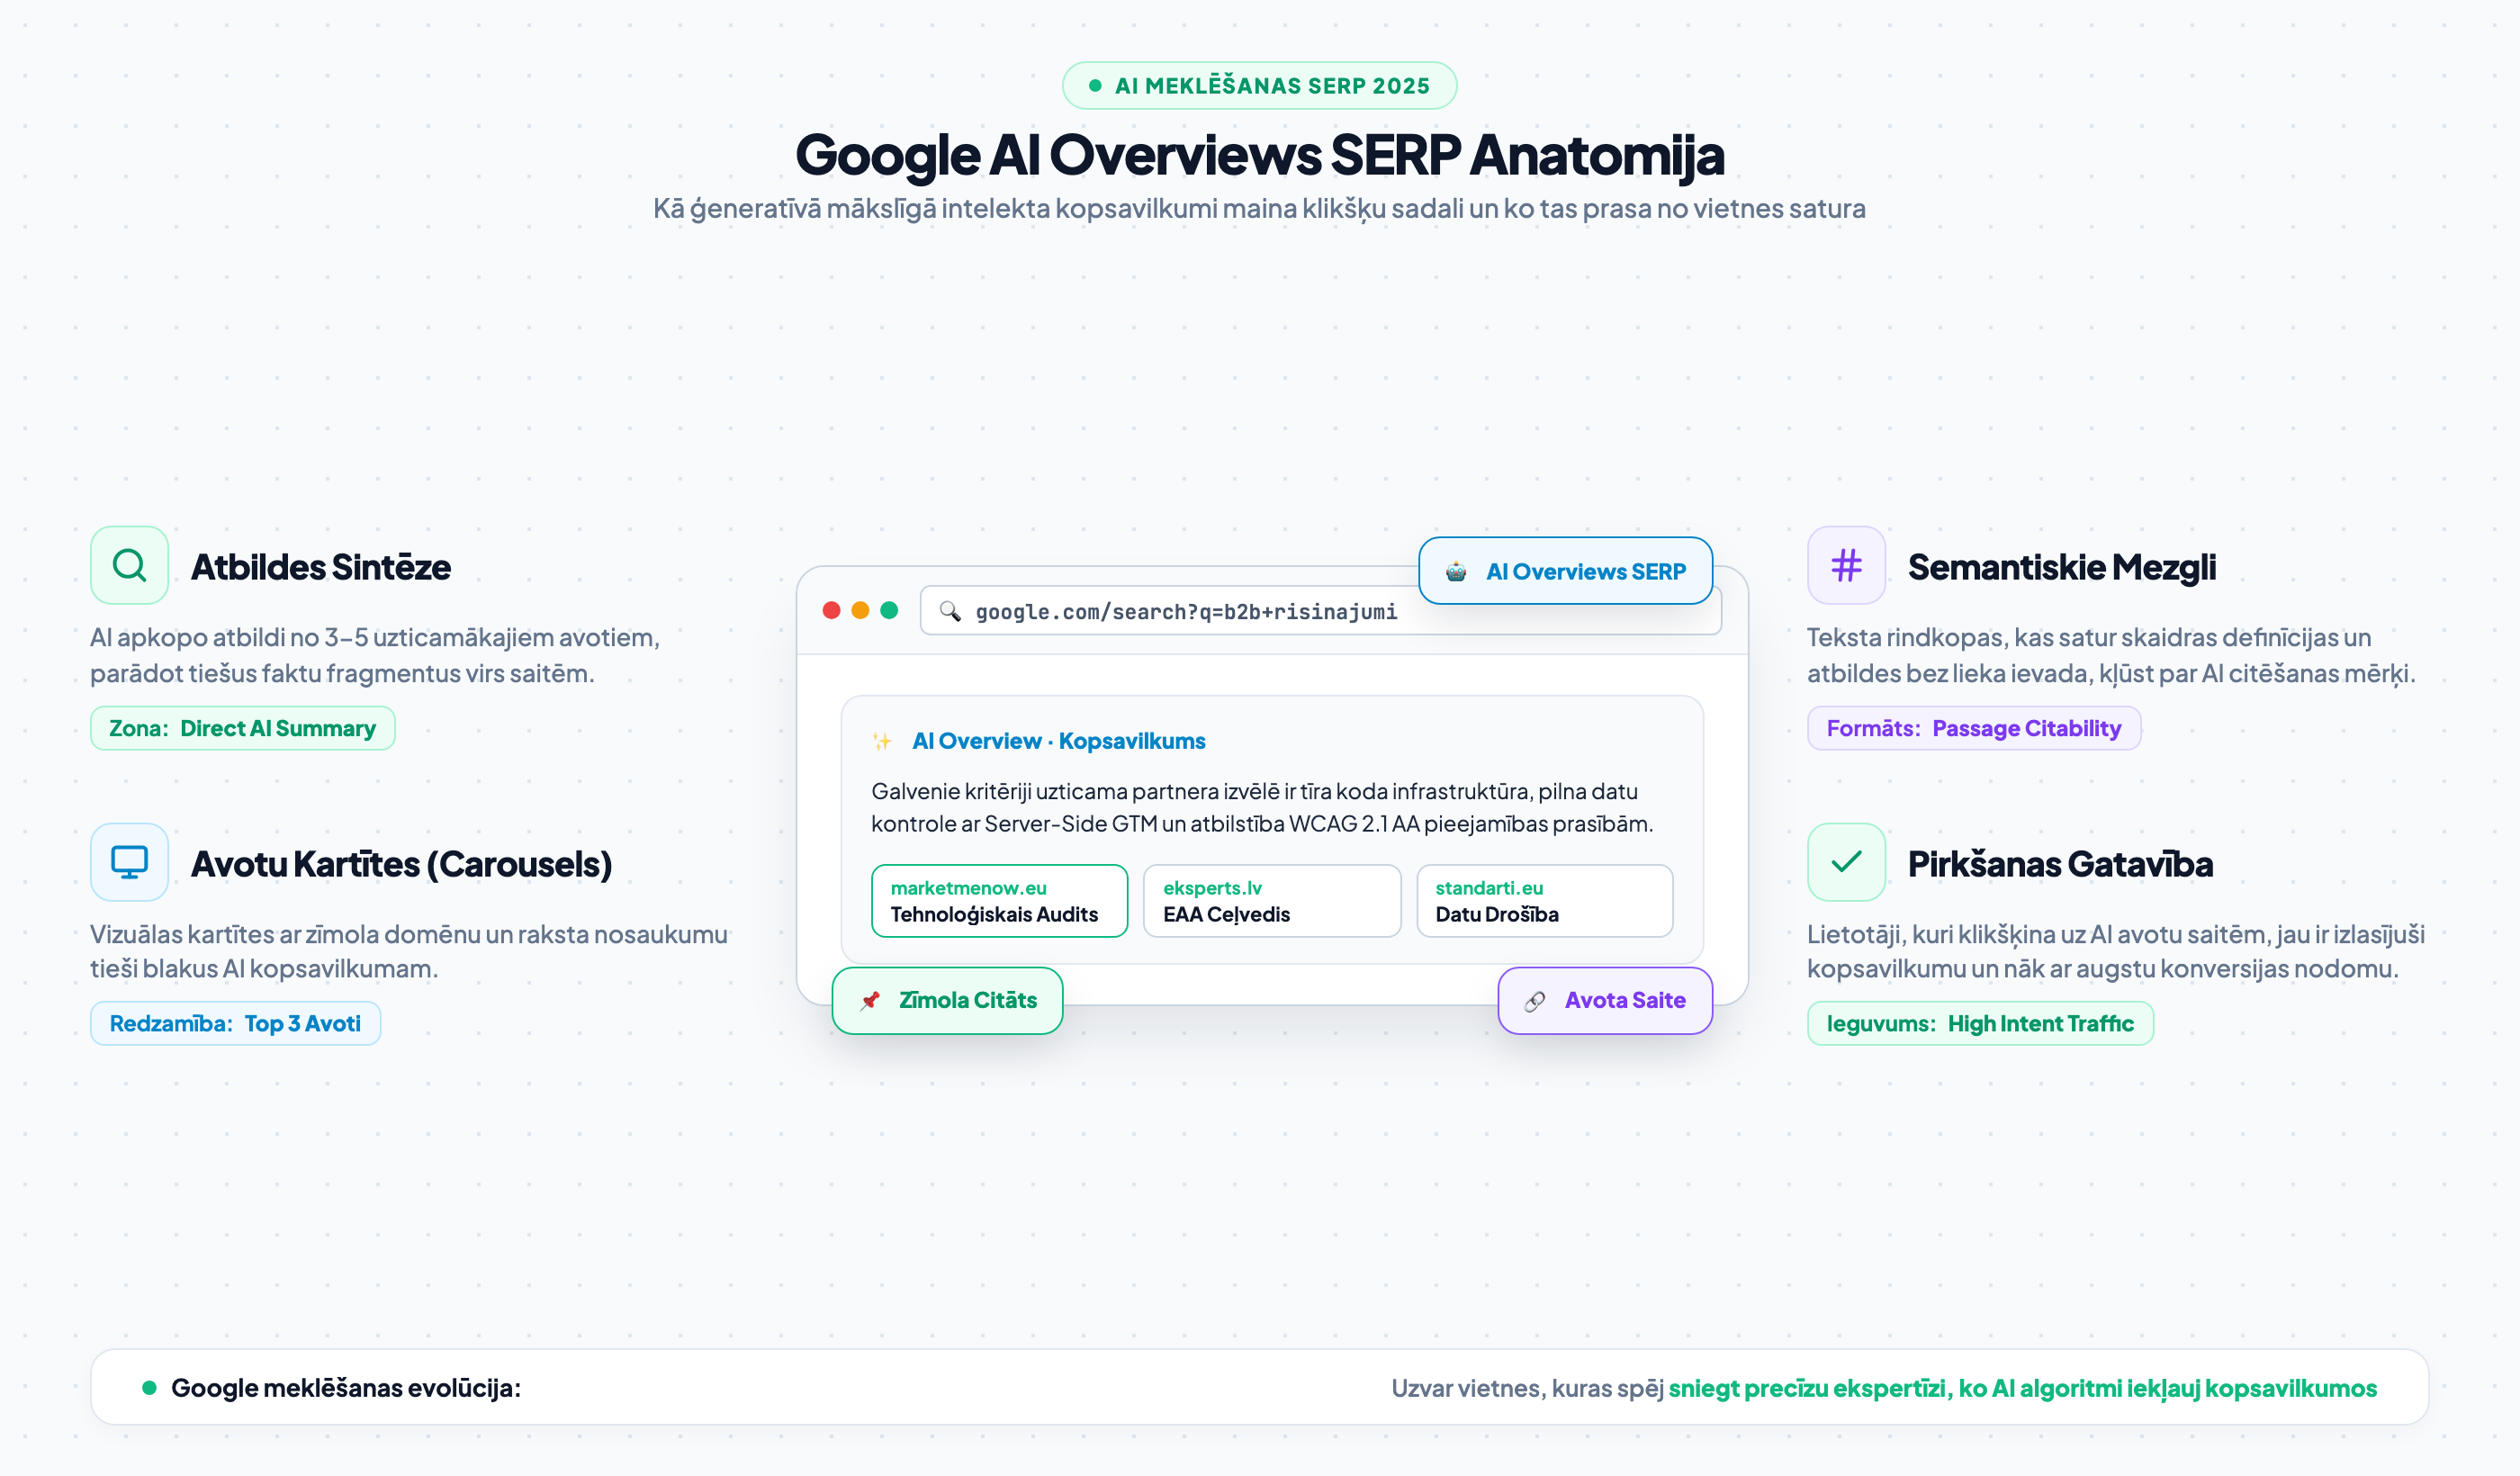Click the green dot in browser mockup

[x=889, y=610]
